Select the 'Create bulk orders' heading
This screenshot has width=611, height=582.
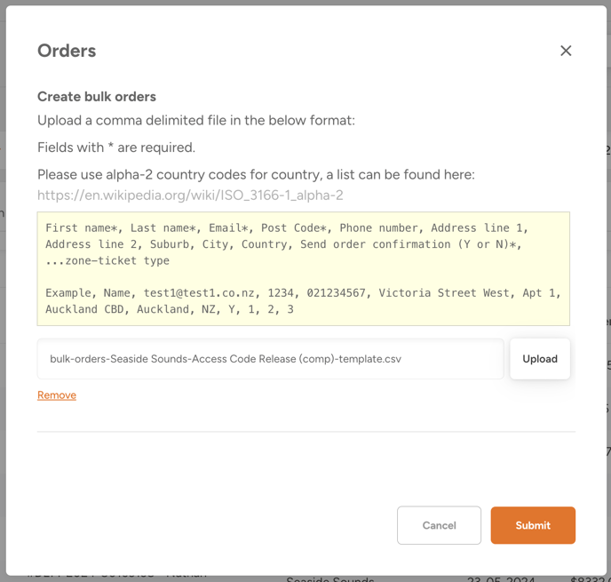pos(97,97)
